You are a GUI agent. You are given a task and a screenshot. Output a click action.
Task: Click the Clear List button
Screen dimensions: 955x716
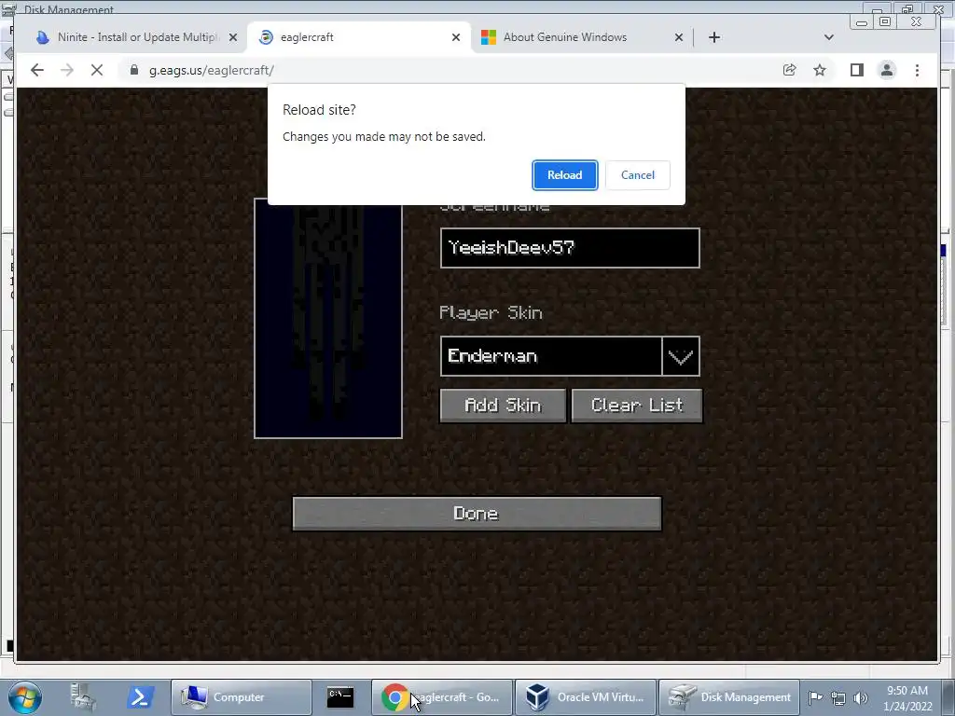point(636,406)
